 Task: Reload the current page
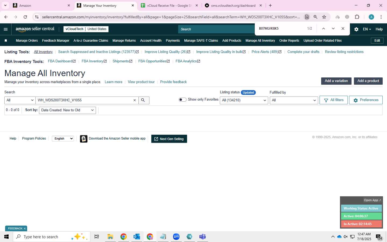(x=25, y=17)
